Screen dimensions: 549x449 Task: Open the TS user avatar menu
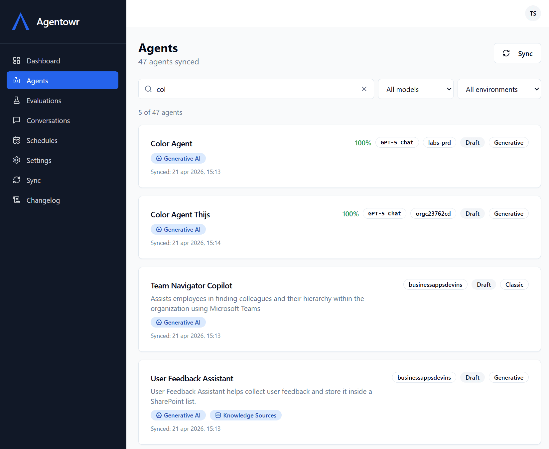533,13
